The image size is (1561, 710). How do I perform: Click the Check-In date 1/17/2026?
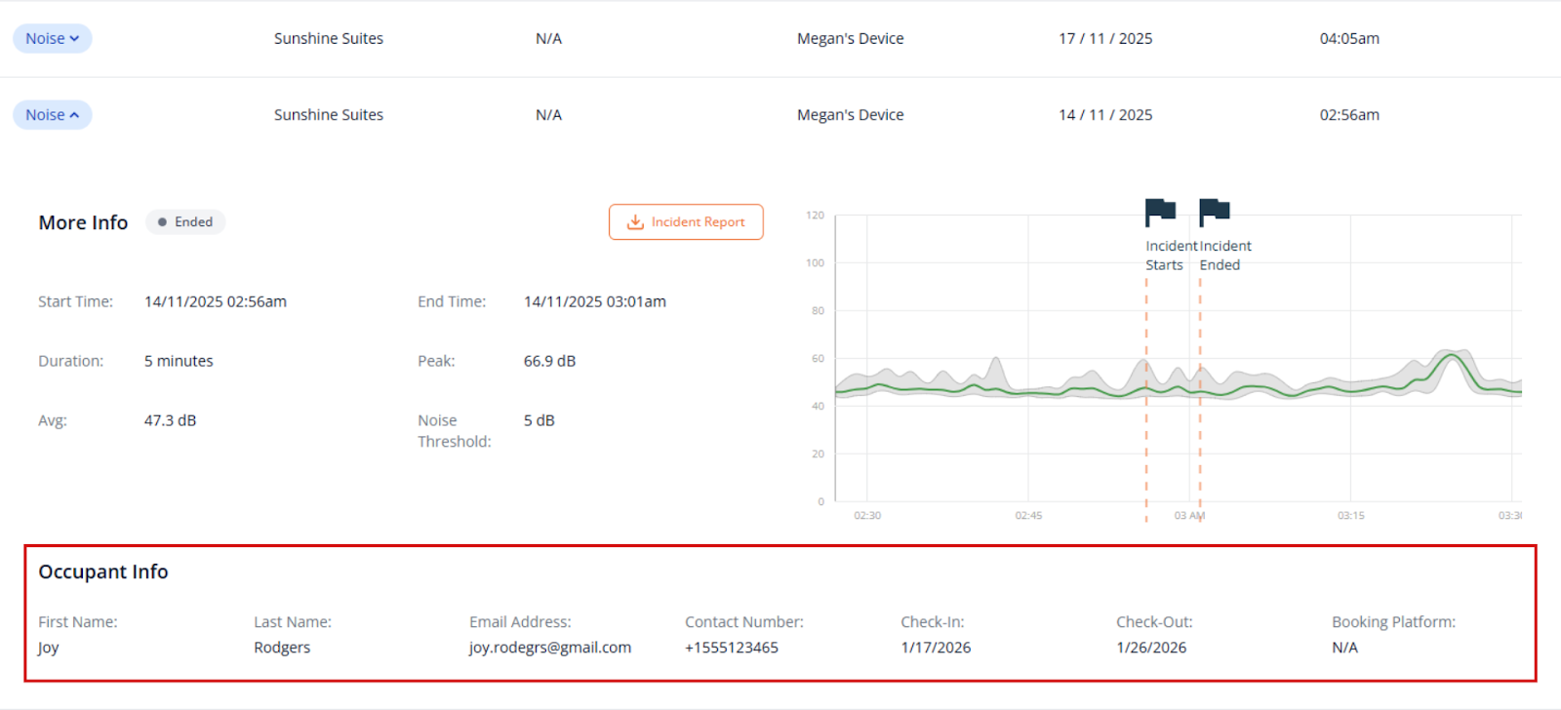[x=935, y=648]
